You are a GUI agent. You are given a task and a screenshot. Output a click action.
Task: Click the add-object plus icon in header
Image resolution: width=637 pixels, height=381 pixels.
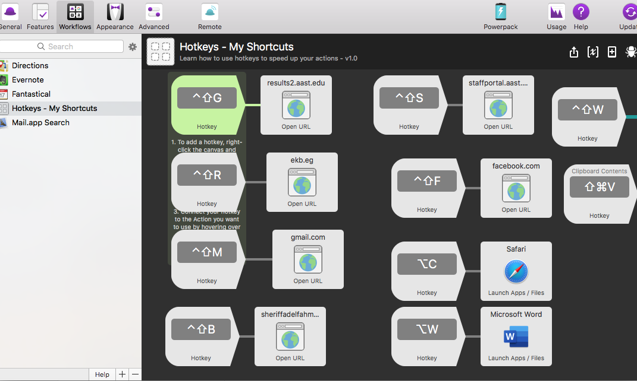pos(611,52)
